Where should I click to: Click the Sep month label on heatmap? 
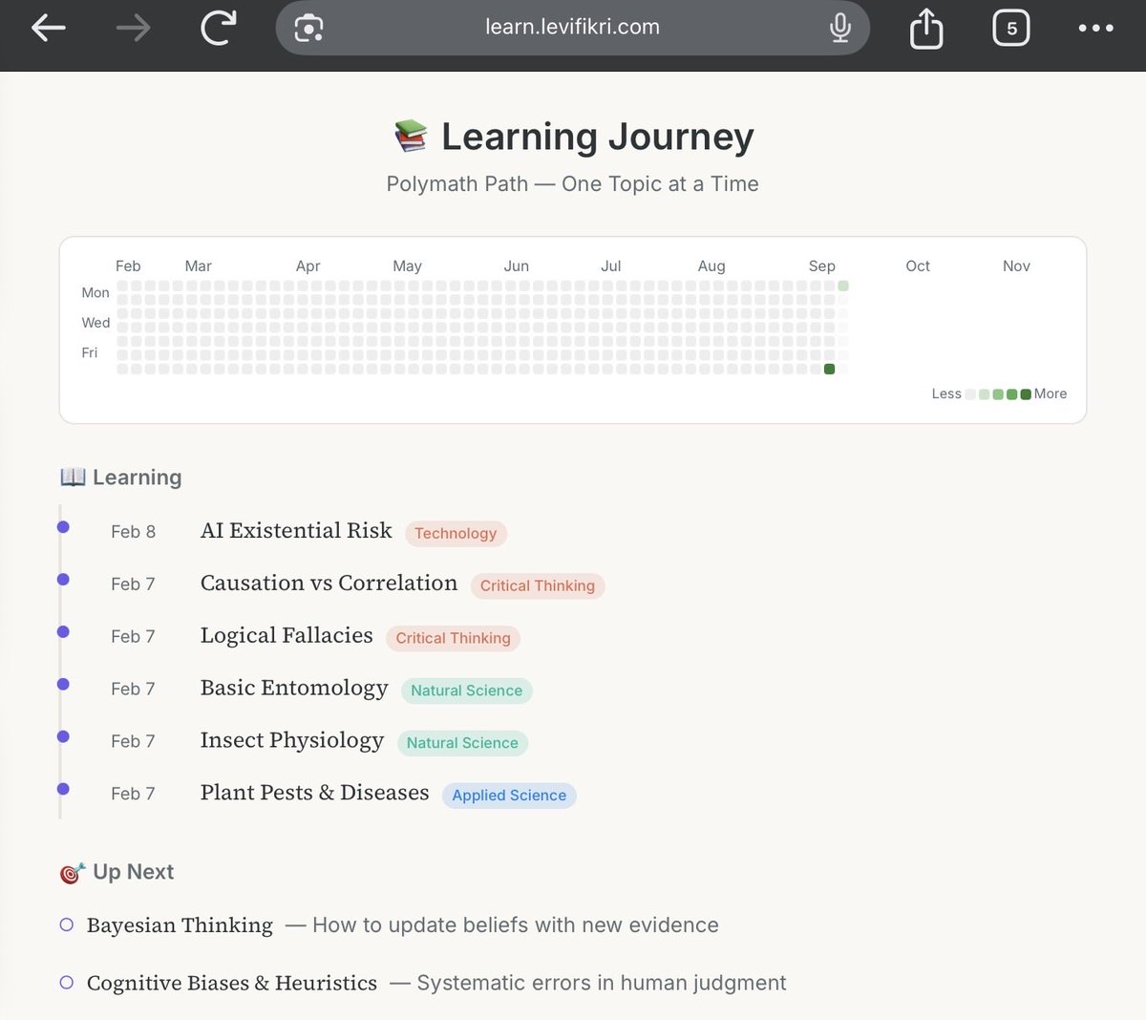point(822,266)
